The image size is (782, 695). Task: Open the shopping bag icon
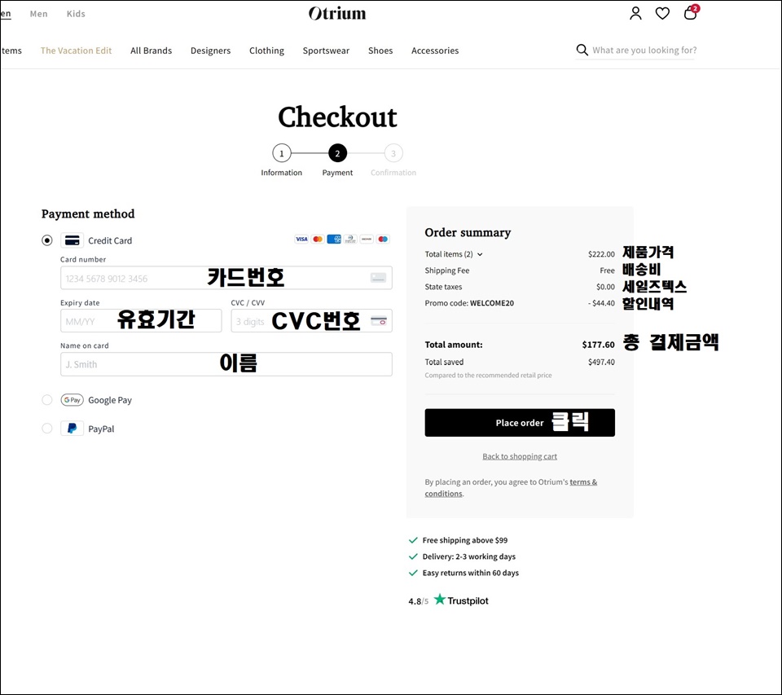pos(690,12)
